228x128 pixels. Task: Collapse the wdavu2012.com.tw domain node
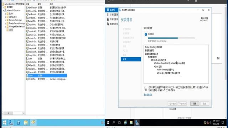tap(3, 11)
